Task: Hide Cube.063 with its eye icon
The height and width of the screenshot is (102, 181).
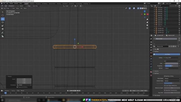Action: point(179,8)
